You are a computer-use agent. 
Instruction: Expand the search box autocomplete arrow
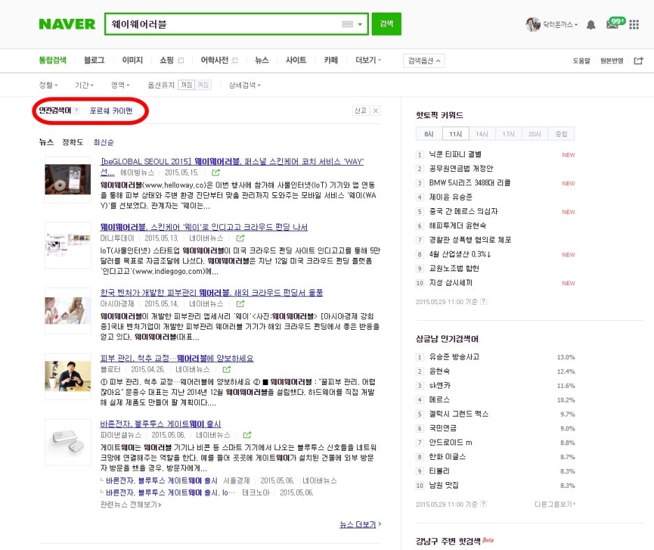pyautogui.click(x=360, y=24)
